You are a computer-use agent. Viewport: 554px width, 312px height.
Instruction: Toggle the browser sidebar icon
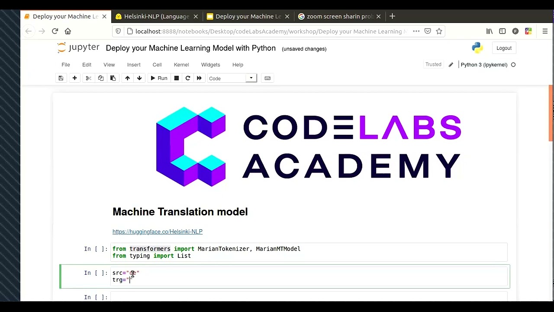coord(502,31)
